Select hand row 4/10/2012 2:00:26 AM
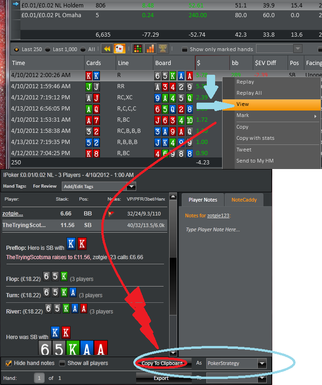322x385 pixels. click(x=115, y=75)
